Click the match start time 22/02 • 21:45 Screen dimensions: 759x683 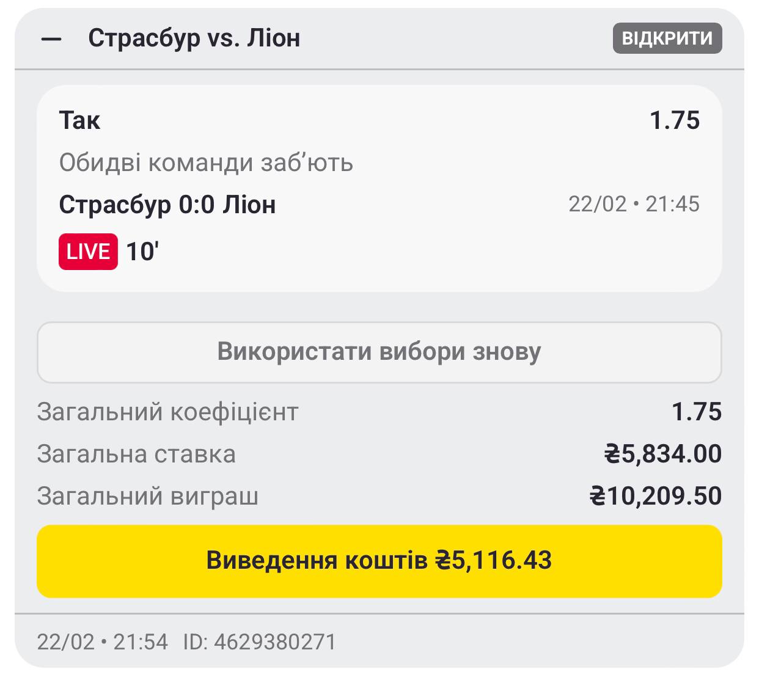coord(634,204)
